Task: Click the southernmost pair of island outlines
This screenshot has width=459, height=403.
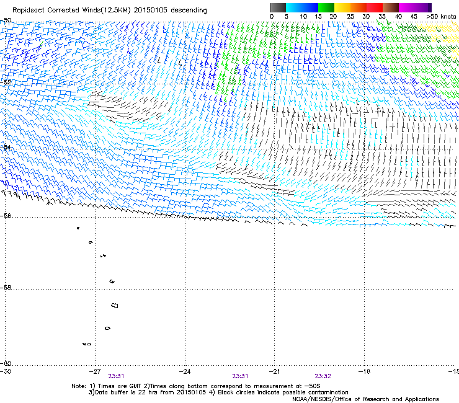Action: (x=87, y=344)
